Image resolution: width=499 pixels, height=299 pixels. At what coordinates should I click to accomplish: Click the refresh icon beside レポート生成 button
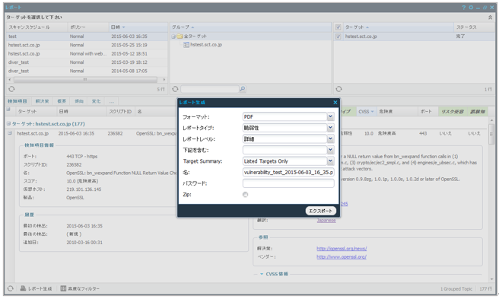pyautogui.click(x=11, y=288)
